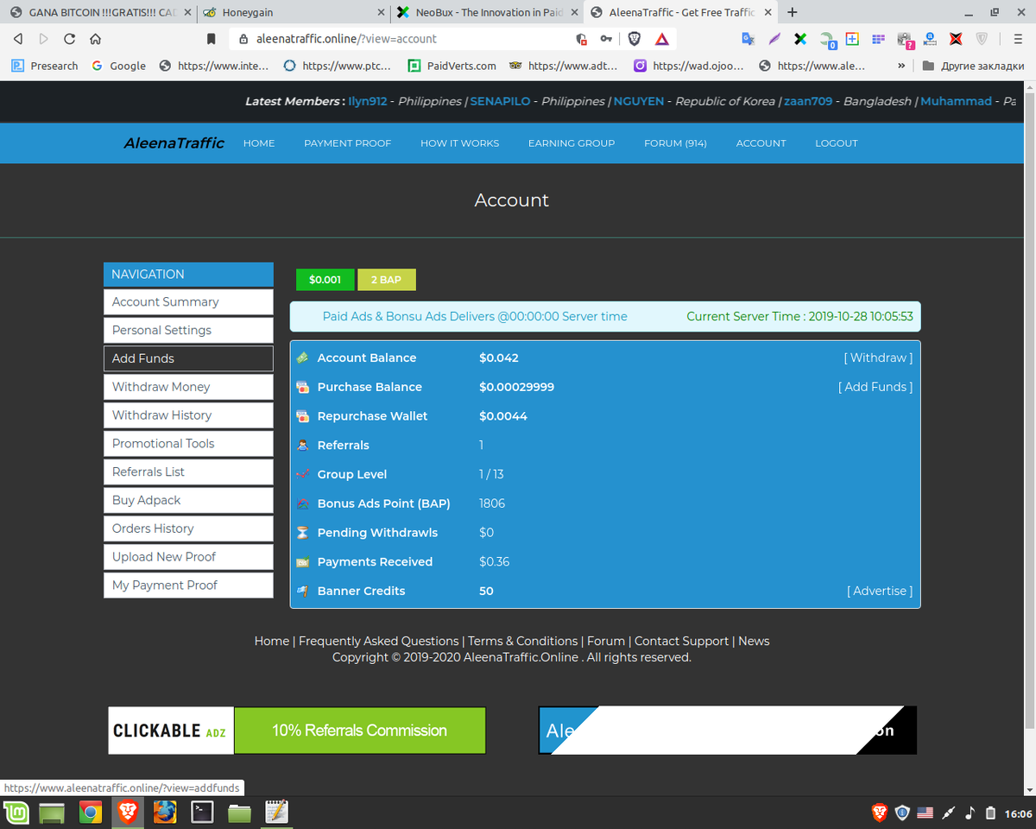Launch Chrome from the taskbar
Image resolution: width=1036 pixels, height=829 pixels.
90,813
